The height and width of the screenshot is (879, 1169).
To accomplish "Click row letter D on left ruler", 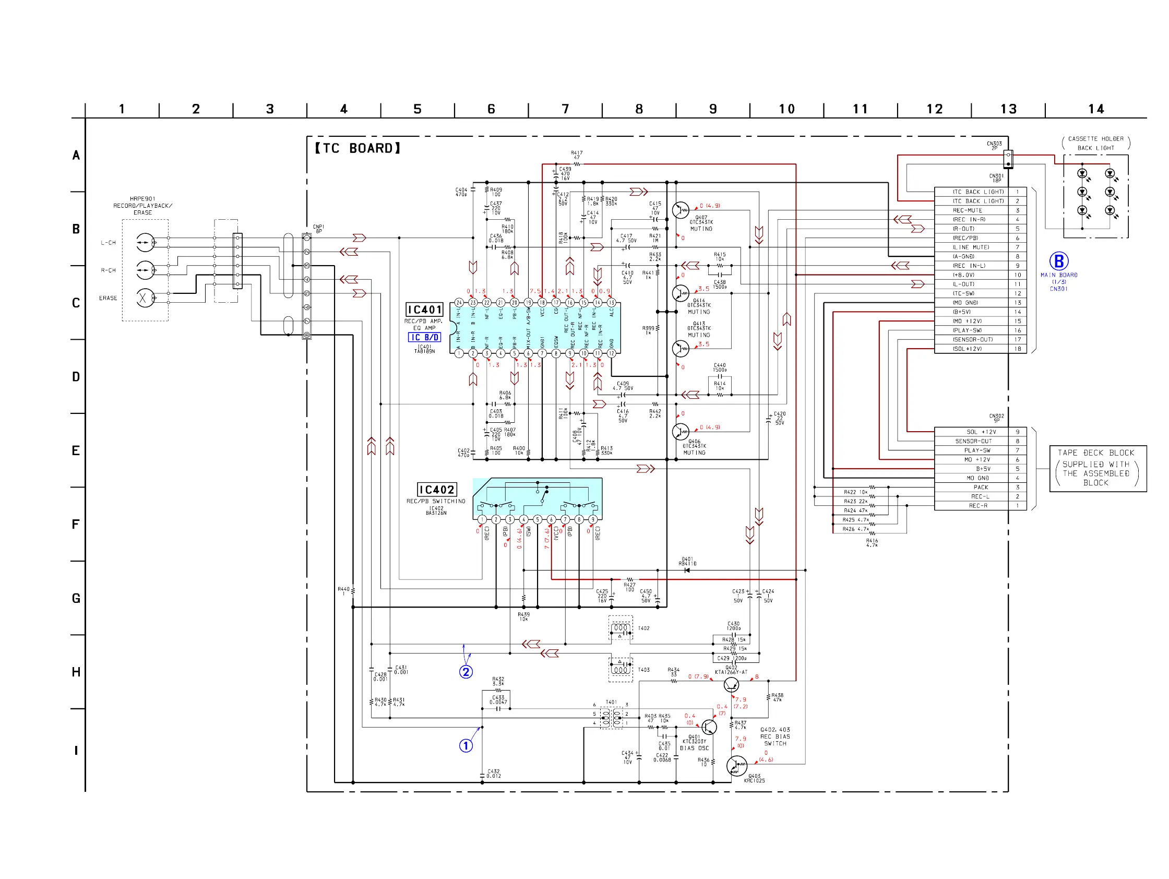I will tap(76, 377).
